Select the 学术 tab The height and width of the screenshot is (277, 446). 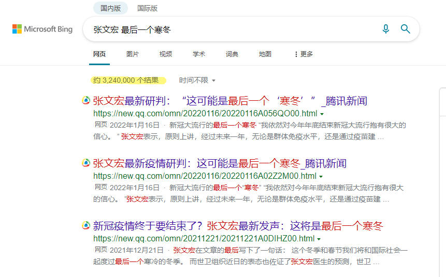(199, 54)
